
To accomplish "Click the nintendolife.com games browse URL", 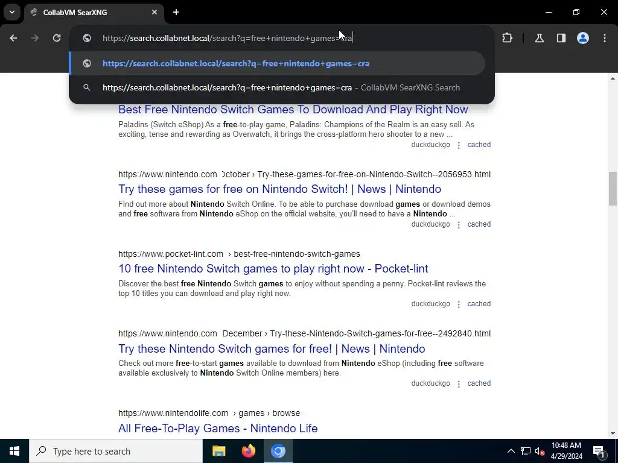I will [209, 413].
